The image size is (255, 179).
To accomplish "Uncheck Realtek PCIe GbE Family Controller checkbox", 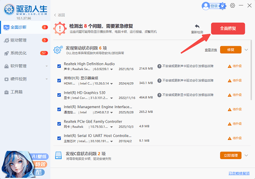I will [59, 124].
